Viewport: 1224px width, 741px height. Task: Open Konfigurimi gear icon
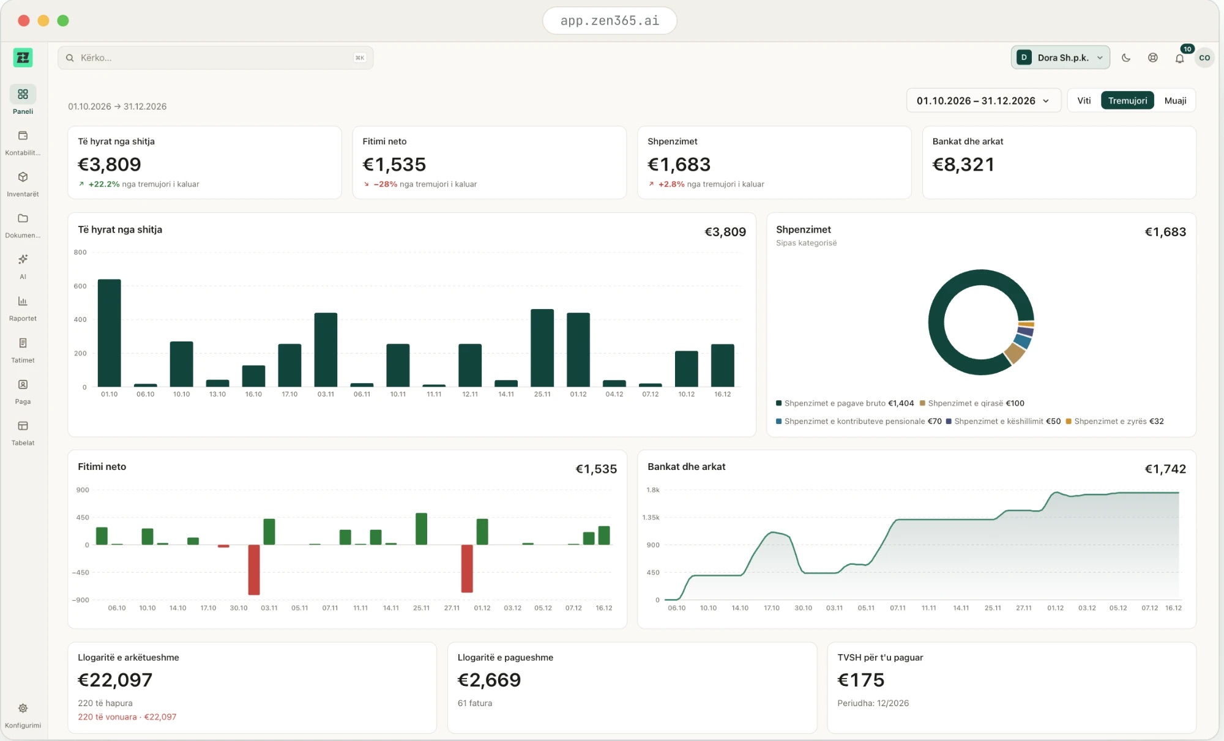pyautogui.click(x=23, y=708)
